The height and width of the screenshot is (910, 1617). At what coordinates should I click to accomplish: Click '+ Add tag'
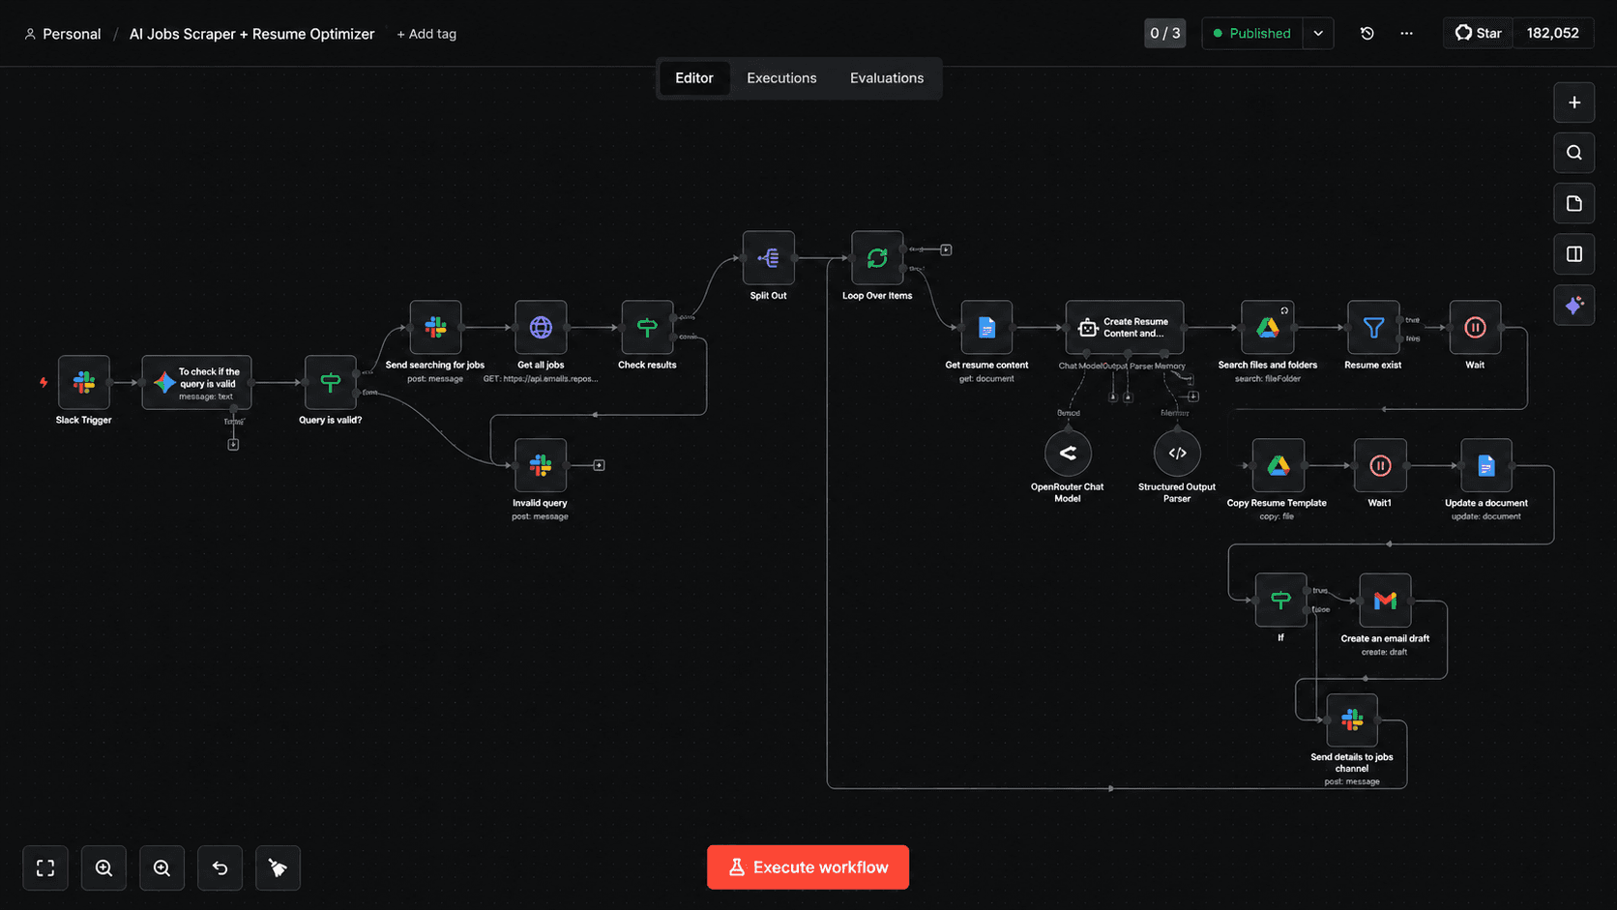coord(426,34)
